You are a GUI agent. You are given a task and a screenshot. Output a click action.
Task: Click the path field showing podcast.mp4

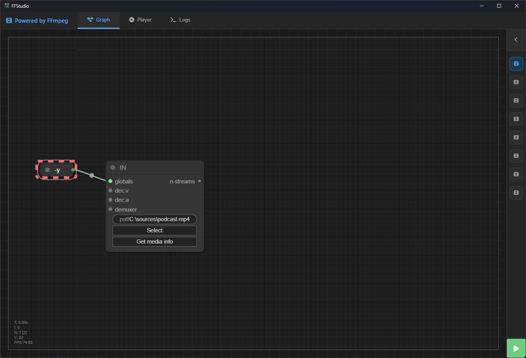[155, 219]
